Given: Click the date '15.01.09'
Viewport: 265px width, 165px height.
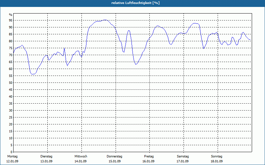Looking at the screenshot, I should (x=115, y=161).
